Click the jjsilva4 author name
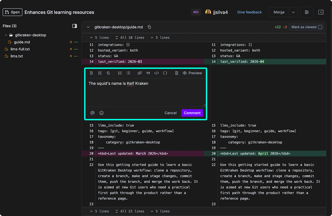The width and height of the screenshot is (332, 216). pos(221,12)
